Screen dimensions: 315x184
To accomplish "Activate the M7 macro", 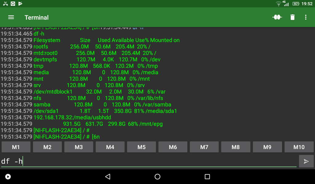I will tap(204, 147).
